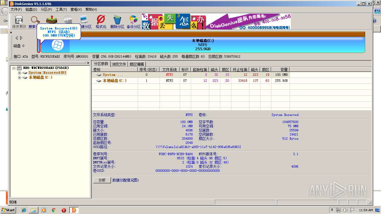Image resolution: width=381 pixels, height=214 pixels.
Task: Open the Help (帮助) menu
Action: pyautogui.click(x=91, y=10)
